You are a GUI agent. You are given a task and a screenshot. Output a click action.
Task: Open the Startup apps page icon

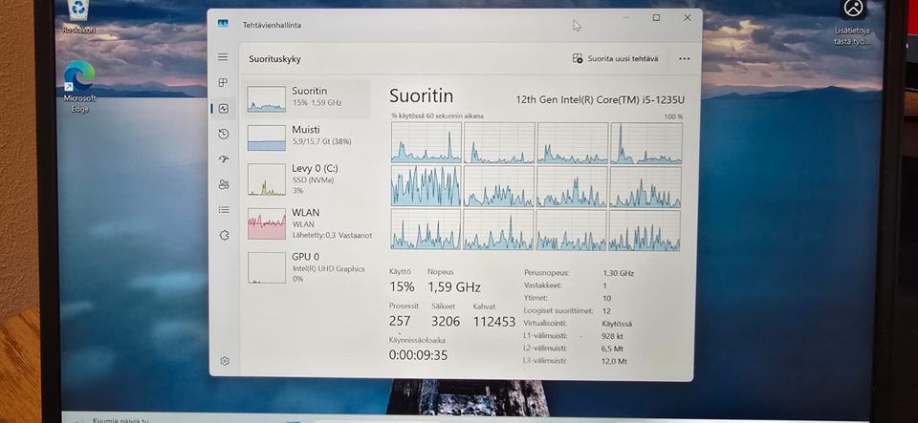click(x=223, y=159)
